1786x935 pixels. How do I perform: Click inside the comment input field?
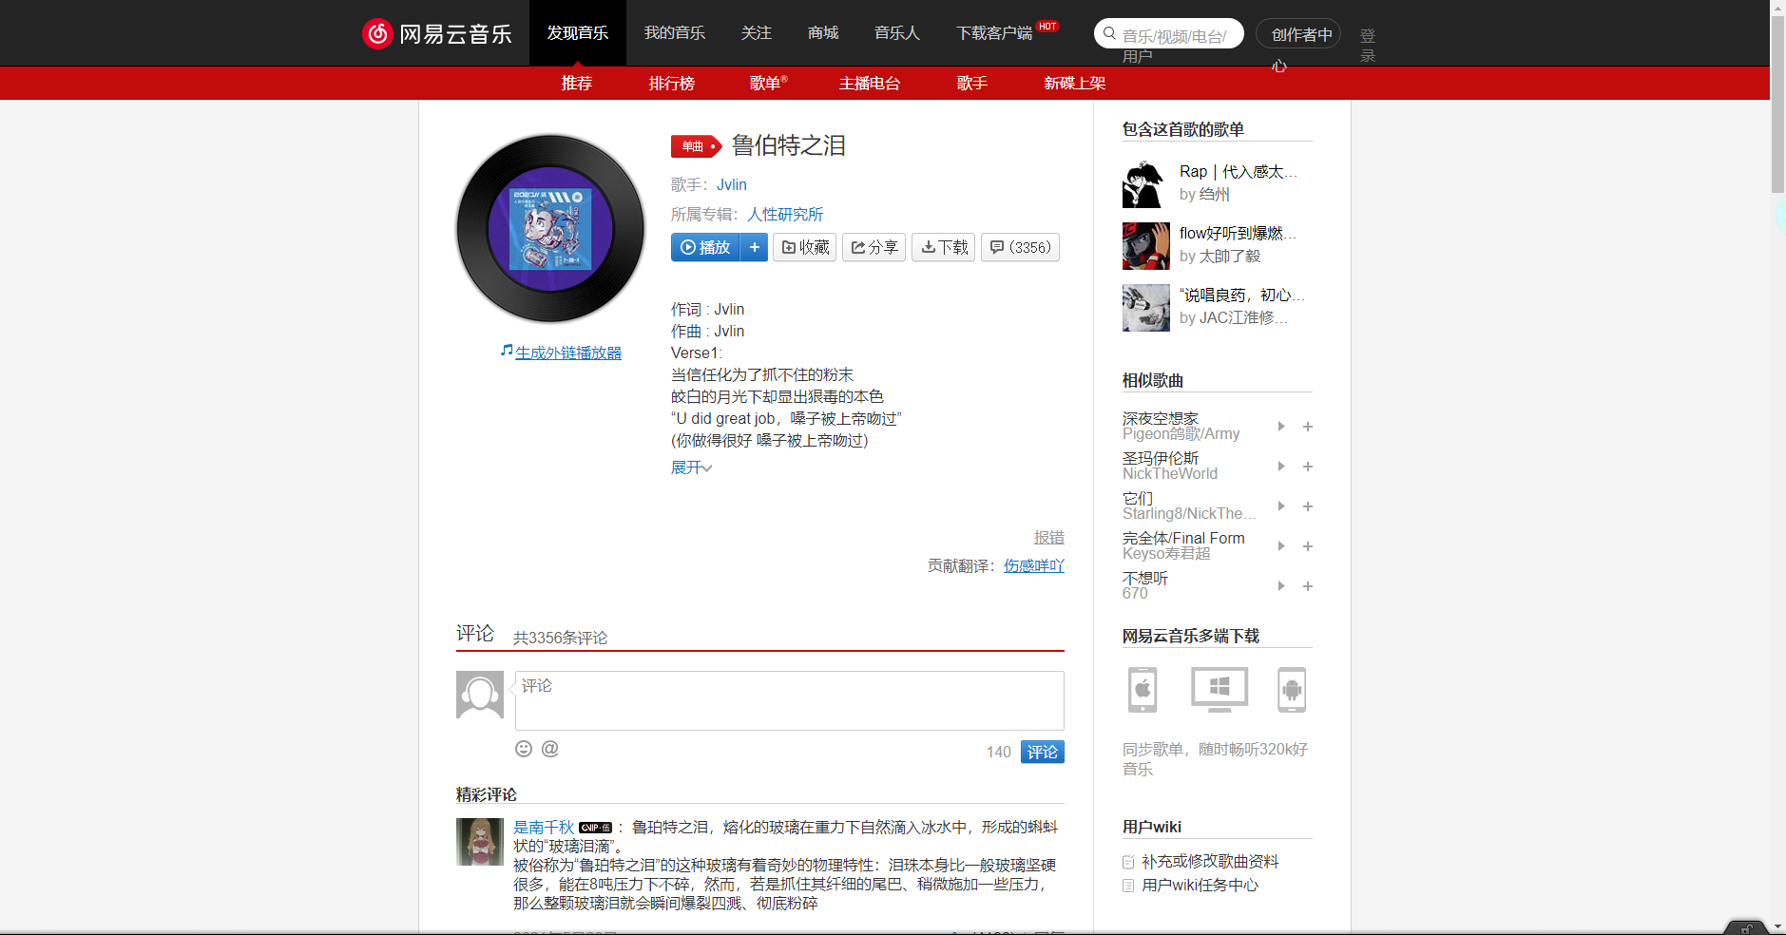tap(789, 700)
